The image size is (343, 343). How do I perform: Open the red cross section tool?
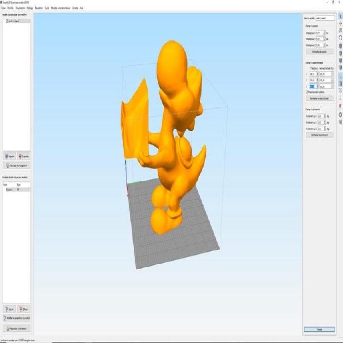(340, 106)
